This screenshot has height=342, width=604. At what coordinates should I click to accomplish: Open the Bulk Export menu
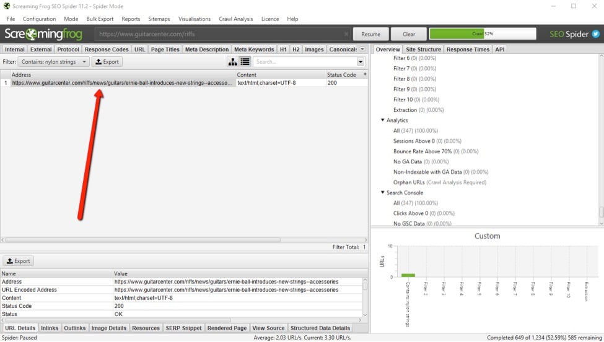tap(100, 19)
